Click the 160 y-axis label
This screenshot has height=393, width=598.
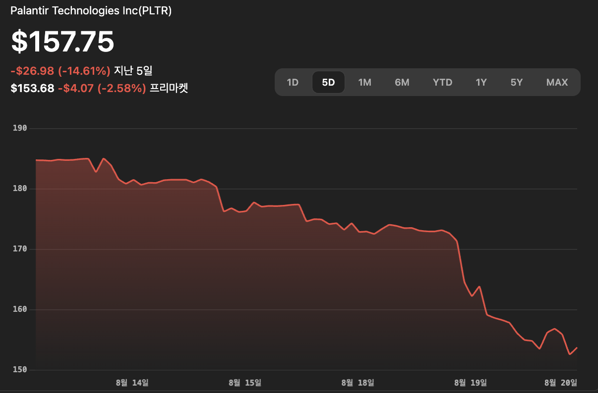click(20, 309)
